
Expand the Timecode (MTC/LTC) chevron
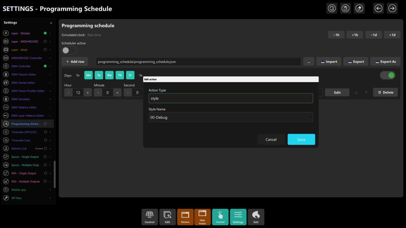[x=50, y=132]
